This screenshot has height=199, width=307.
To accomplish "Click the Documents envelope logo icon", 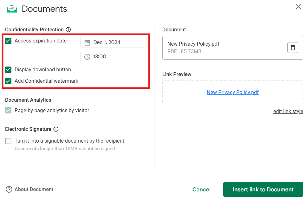I will pyautogui.click(x=12, y=9).
